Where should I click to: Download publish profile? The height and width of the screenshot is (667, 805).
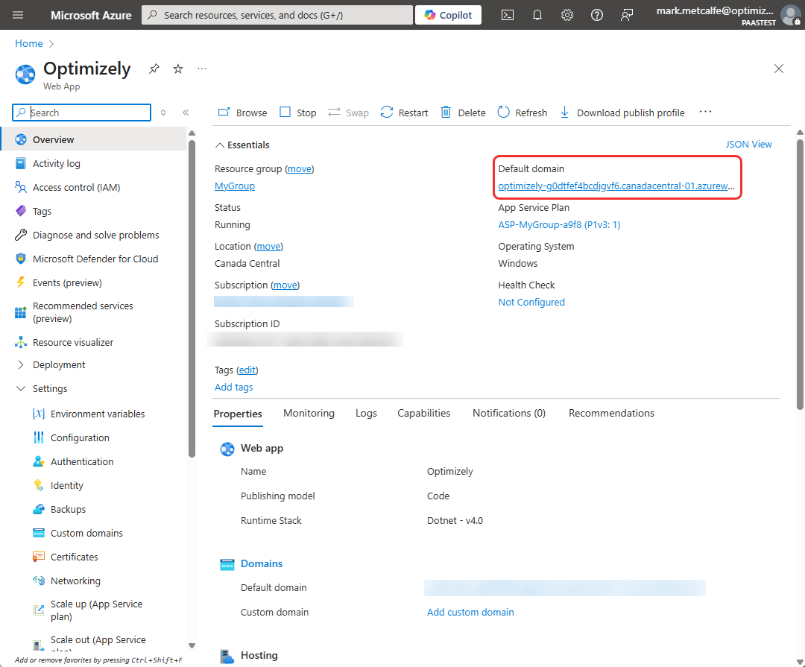coord(622,113)
